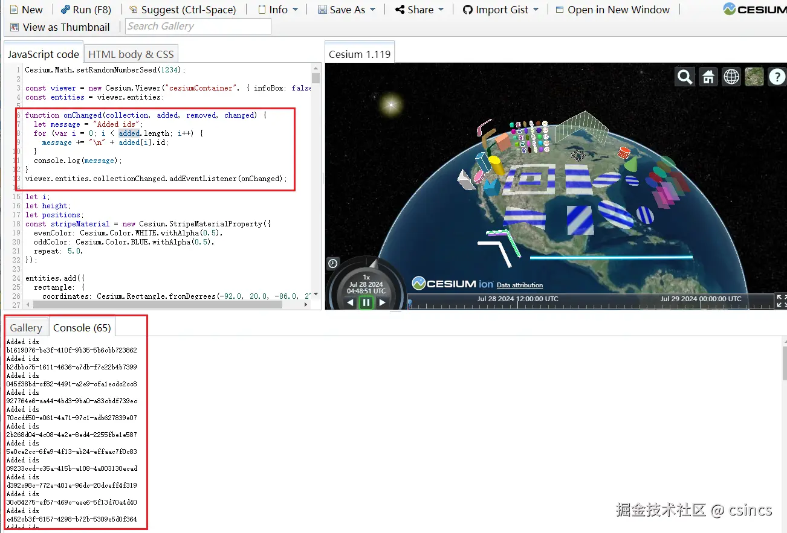Open the scene mode picker globe icon
The width and height of the screenshot is (787, 533).
tap(731, 77)
